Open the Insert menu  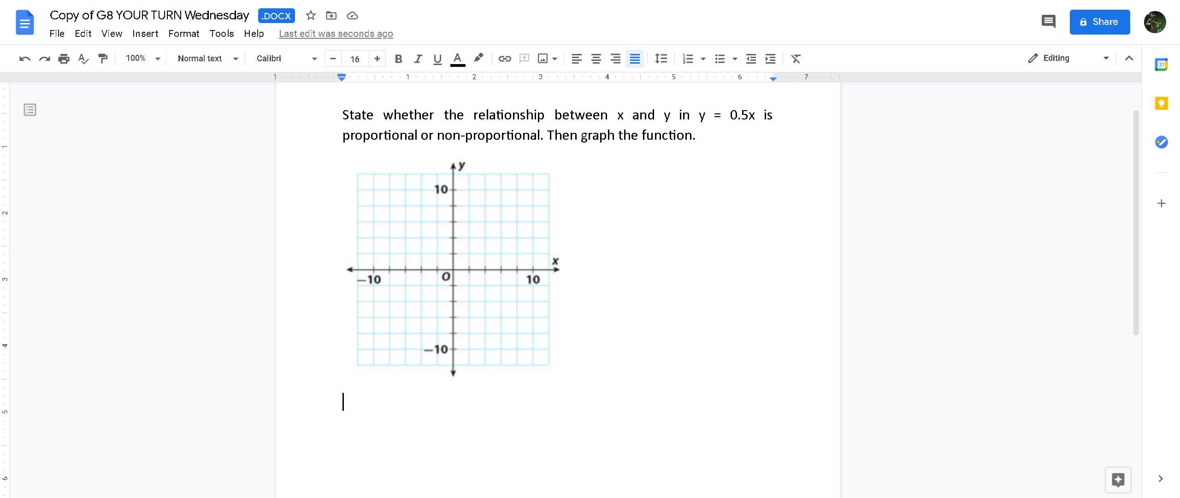coord(145,34)
